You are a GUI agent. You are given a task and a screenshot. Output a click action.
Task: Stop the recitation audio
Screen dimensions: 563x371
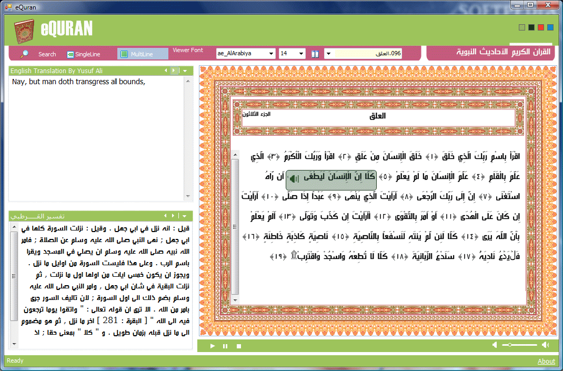(239, 346)
